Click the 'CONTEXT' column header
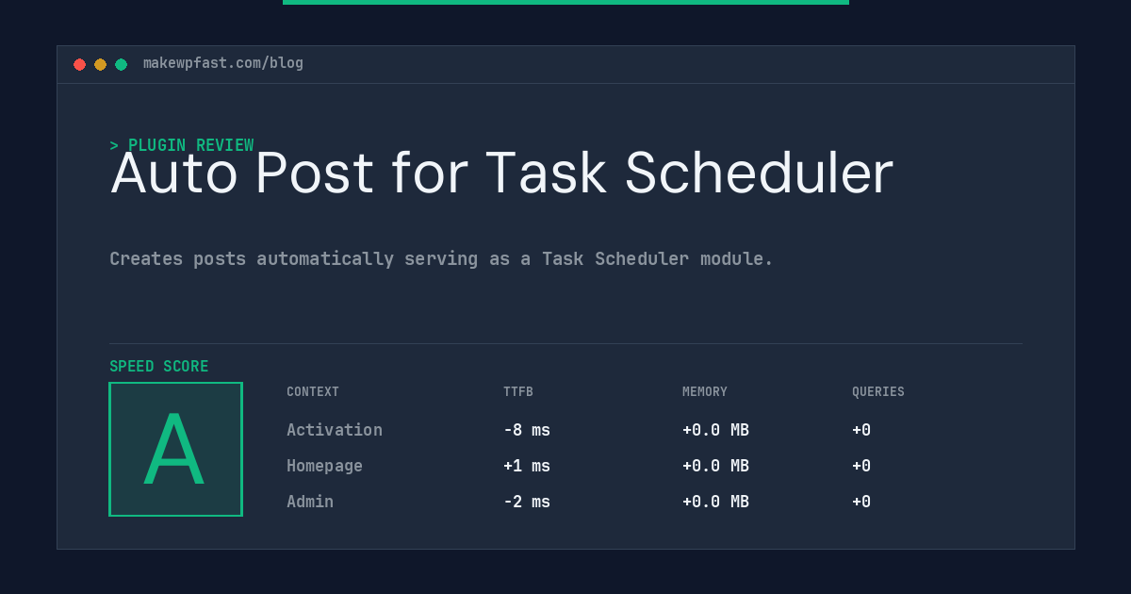Viewport: 1131px width, 594px height. (313, 392)
